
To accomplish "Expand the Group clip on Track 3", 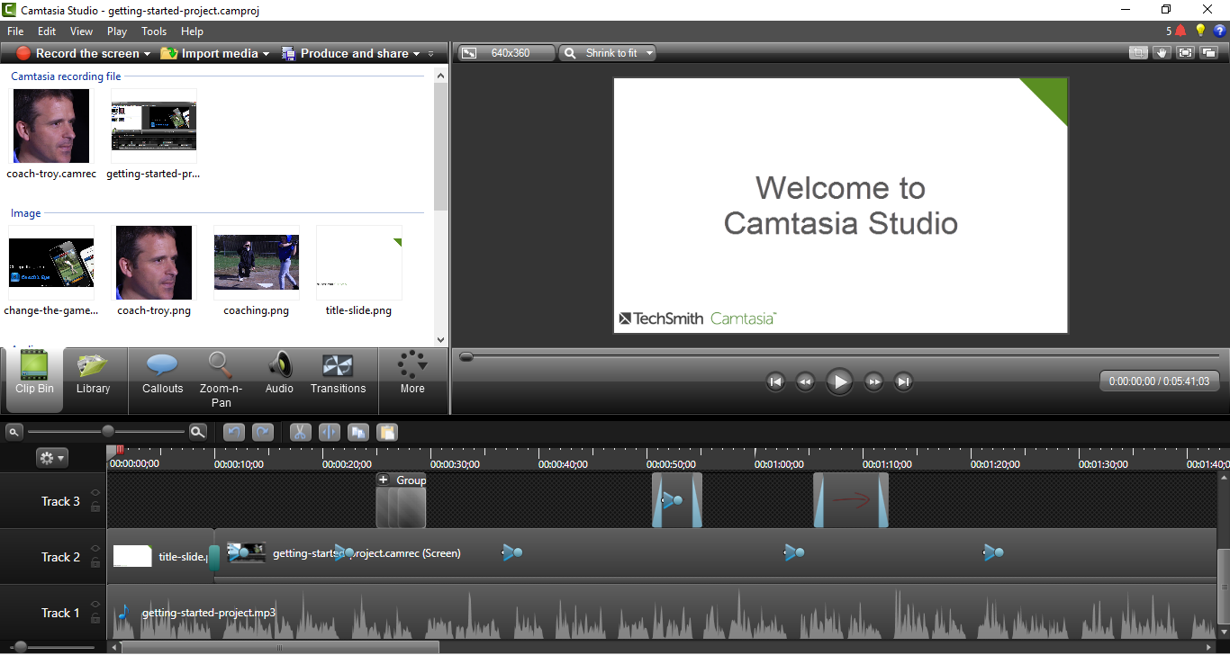I will coord(383,480).
